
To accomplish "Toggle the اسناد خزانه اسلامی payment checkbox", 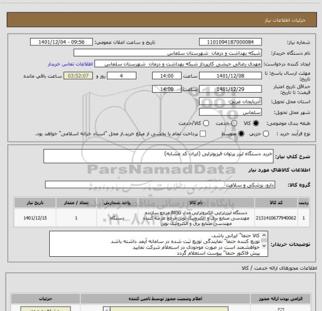I will (203, 134).
